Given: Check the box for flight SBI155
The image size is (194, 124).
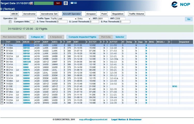Looking at the screenshot, I should tap(2, 45).
